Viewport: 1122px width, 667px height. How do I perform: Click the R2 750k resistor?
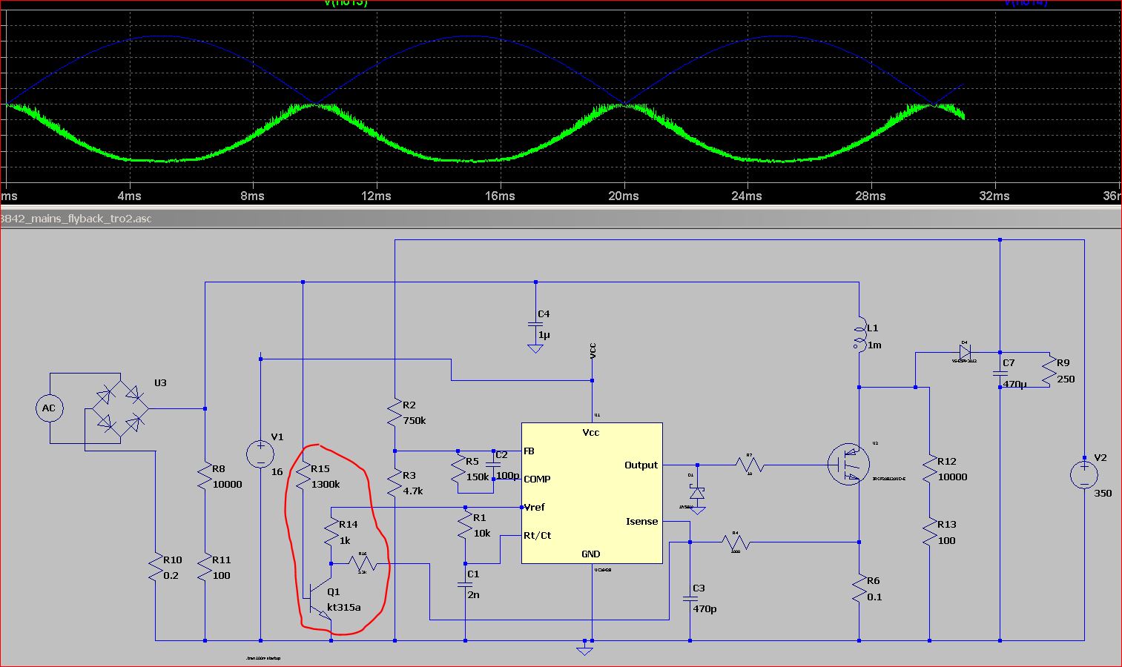click(395, 412)
